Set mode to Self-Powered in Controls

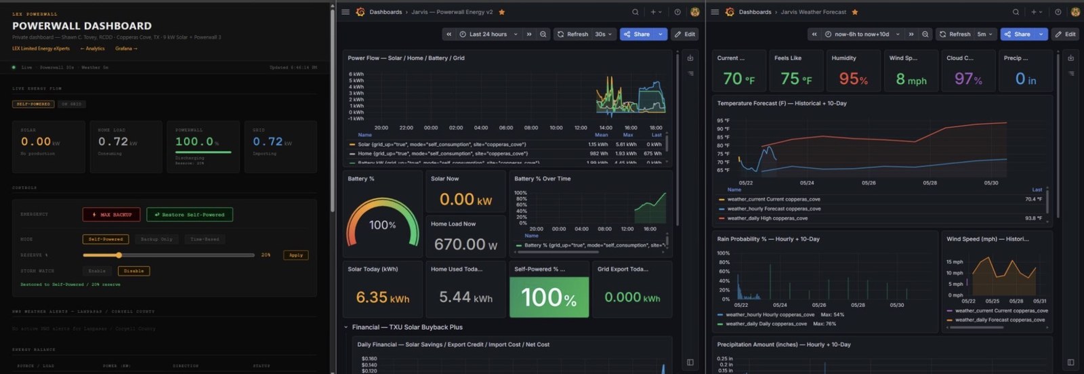106,239
